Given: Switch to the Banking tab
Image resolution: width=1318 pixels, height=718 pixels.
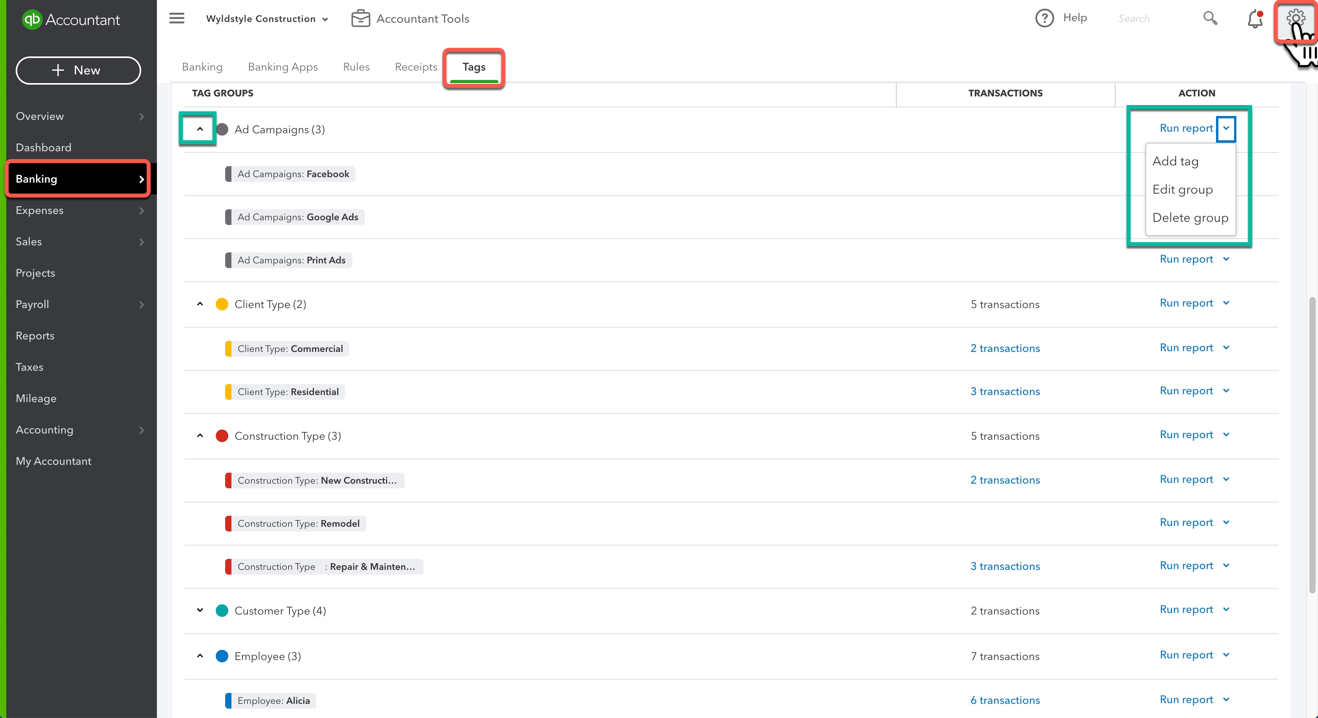Looking at the screenshot, I should point(202,67).
